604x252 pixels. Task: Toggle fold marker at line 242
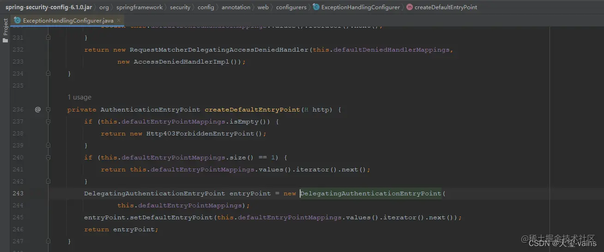pyautogui.click(x=48, y=182)
